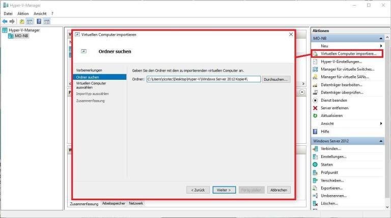
Task: Click Aktualisieren refresh icon
Action: tap(316, 116)
